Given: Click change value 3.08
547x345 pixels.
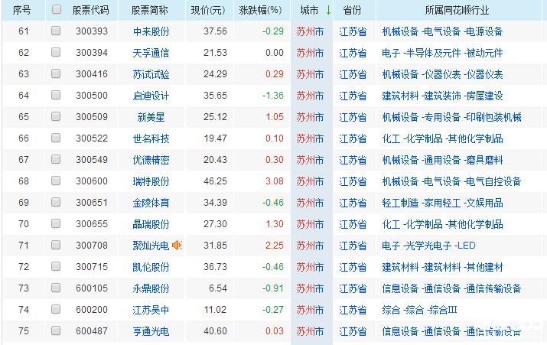Looking at the screenshot, I should coord(275,181).
